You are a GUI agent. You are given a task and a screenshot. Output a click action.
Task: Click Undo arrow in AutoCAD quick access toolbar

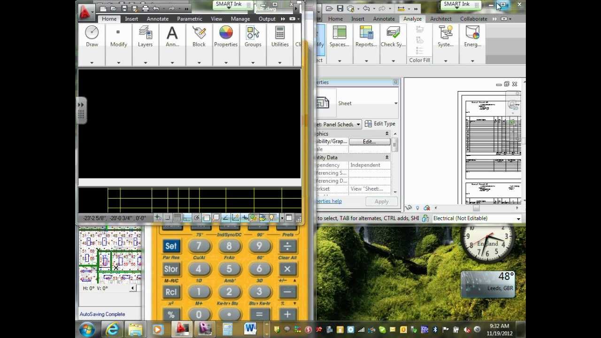(156, 8)
